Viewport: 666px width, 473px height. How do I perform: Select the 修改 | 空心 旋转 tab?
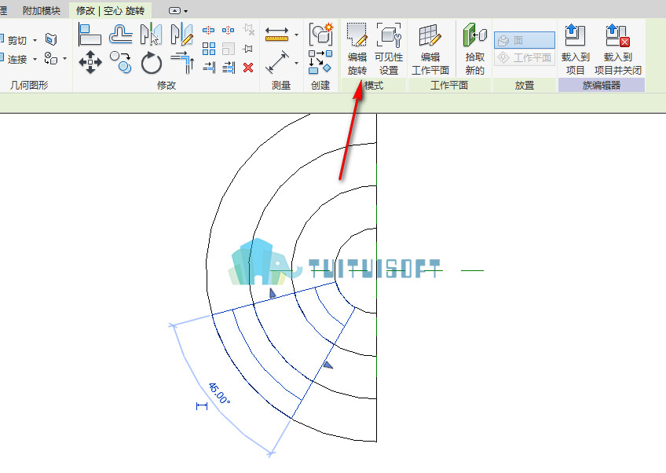click(110, 10)
